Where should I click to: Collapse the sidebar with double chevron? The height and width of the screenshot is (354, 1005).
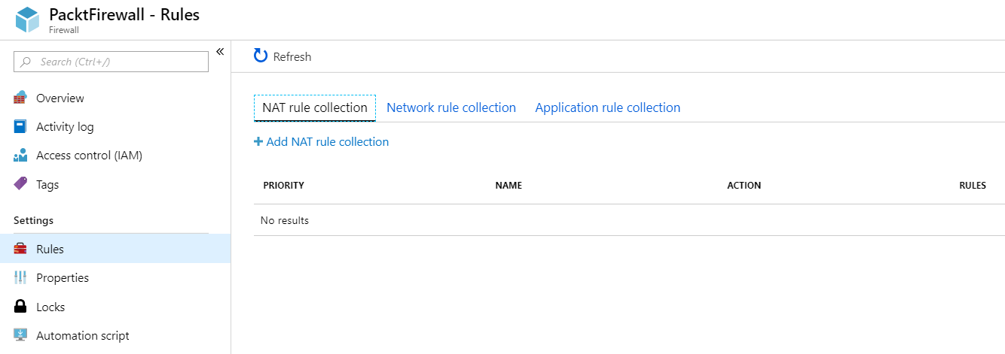pos(220,52)
